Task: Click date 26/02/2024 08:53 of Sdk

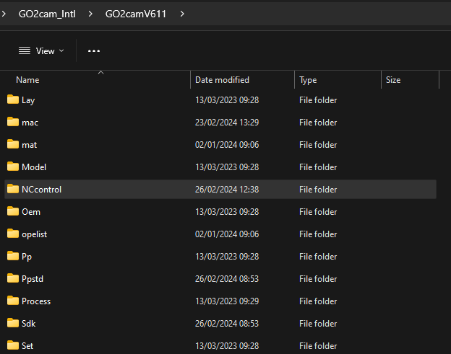Action: [x=227, y=324]
